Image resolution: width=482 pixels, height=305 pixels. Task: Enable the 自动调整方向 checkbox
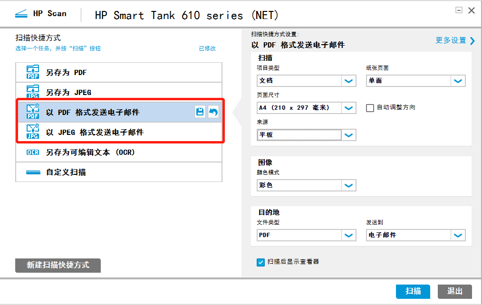tap(370, 108)
